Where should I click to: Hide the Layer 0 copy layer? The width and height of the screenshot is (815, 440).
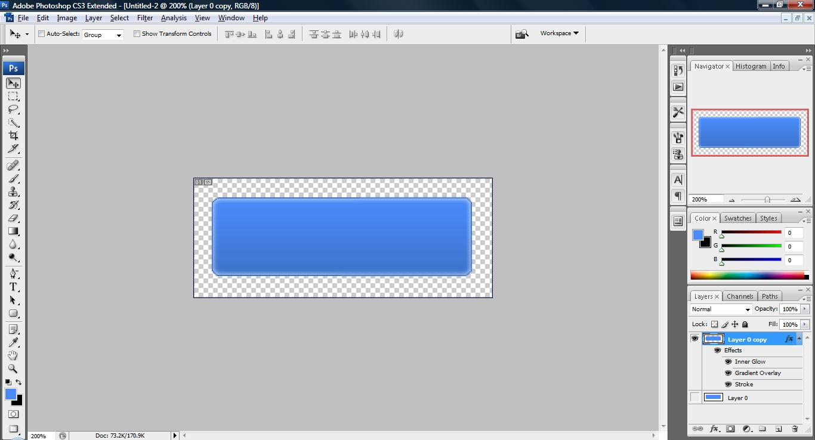pyautogui.click(x=694, y=339)
